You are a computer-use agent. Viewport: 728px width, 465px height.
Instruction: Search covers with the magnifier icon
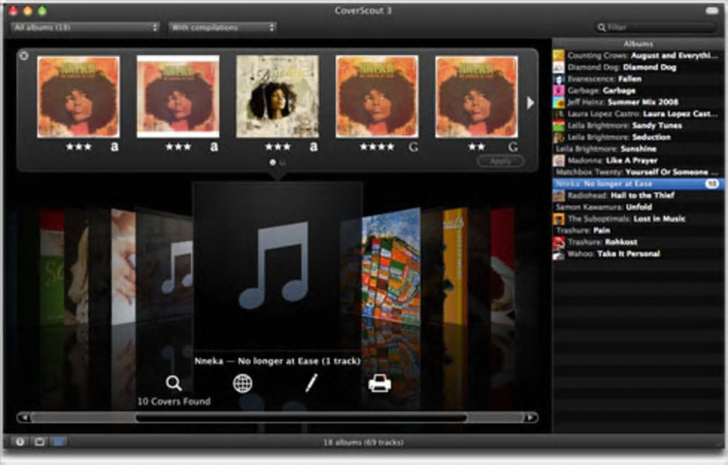click(173, 383)
